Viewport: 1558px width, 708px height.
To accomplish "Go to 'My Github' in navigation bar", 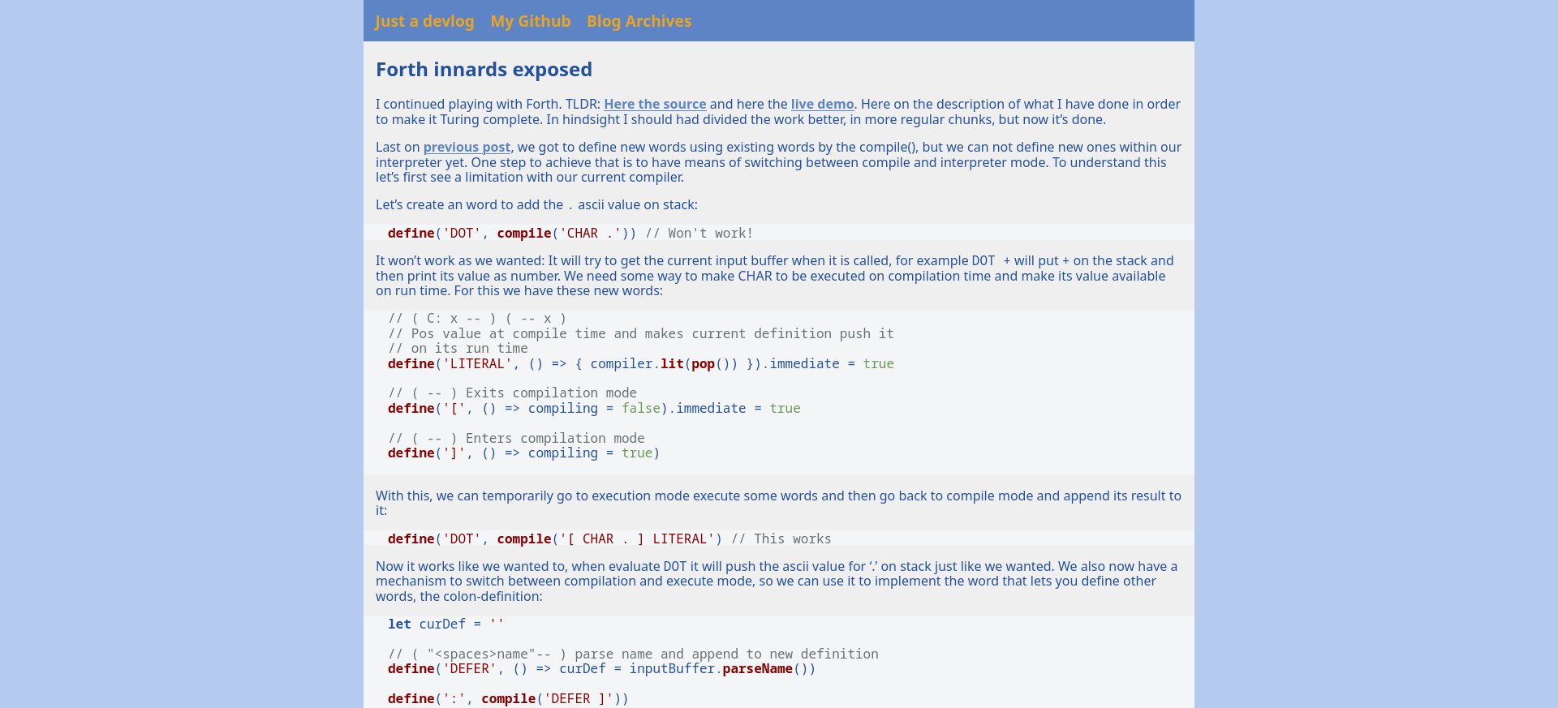I will coord(531,21).
